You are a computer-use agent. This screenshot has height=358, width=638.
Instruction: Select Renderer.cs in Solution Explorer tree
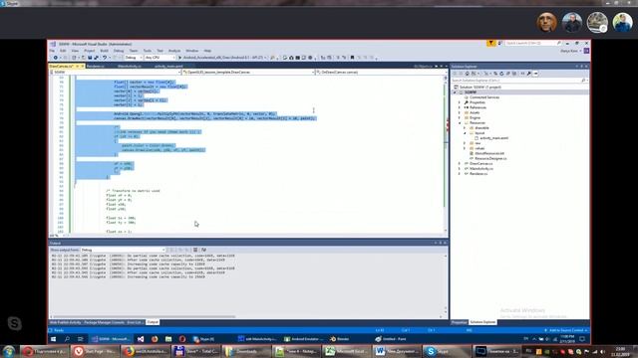coord(478,174)
